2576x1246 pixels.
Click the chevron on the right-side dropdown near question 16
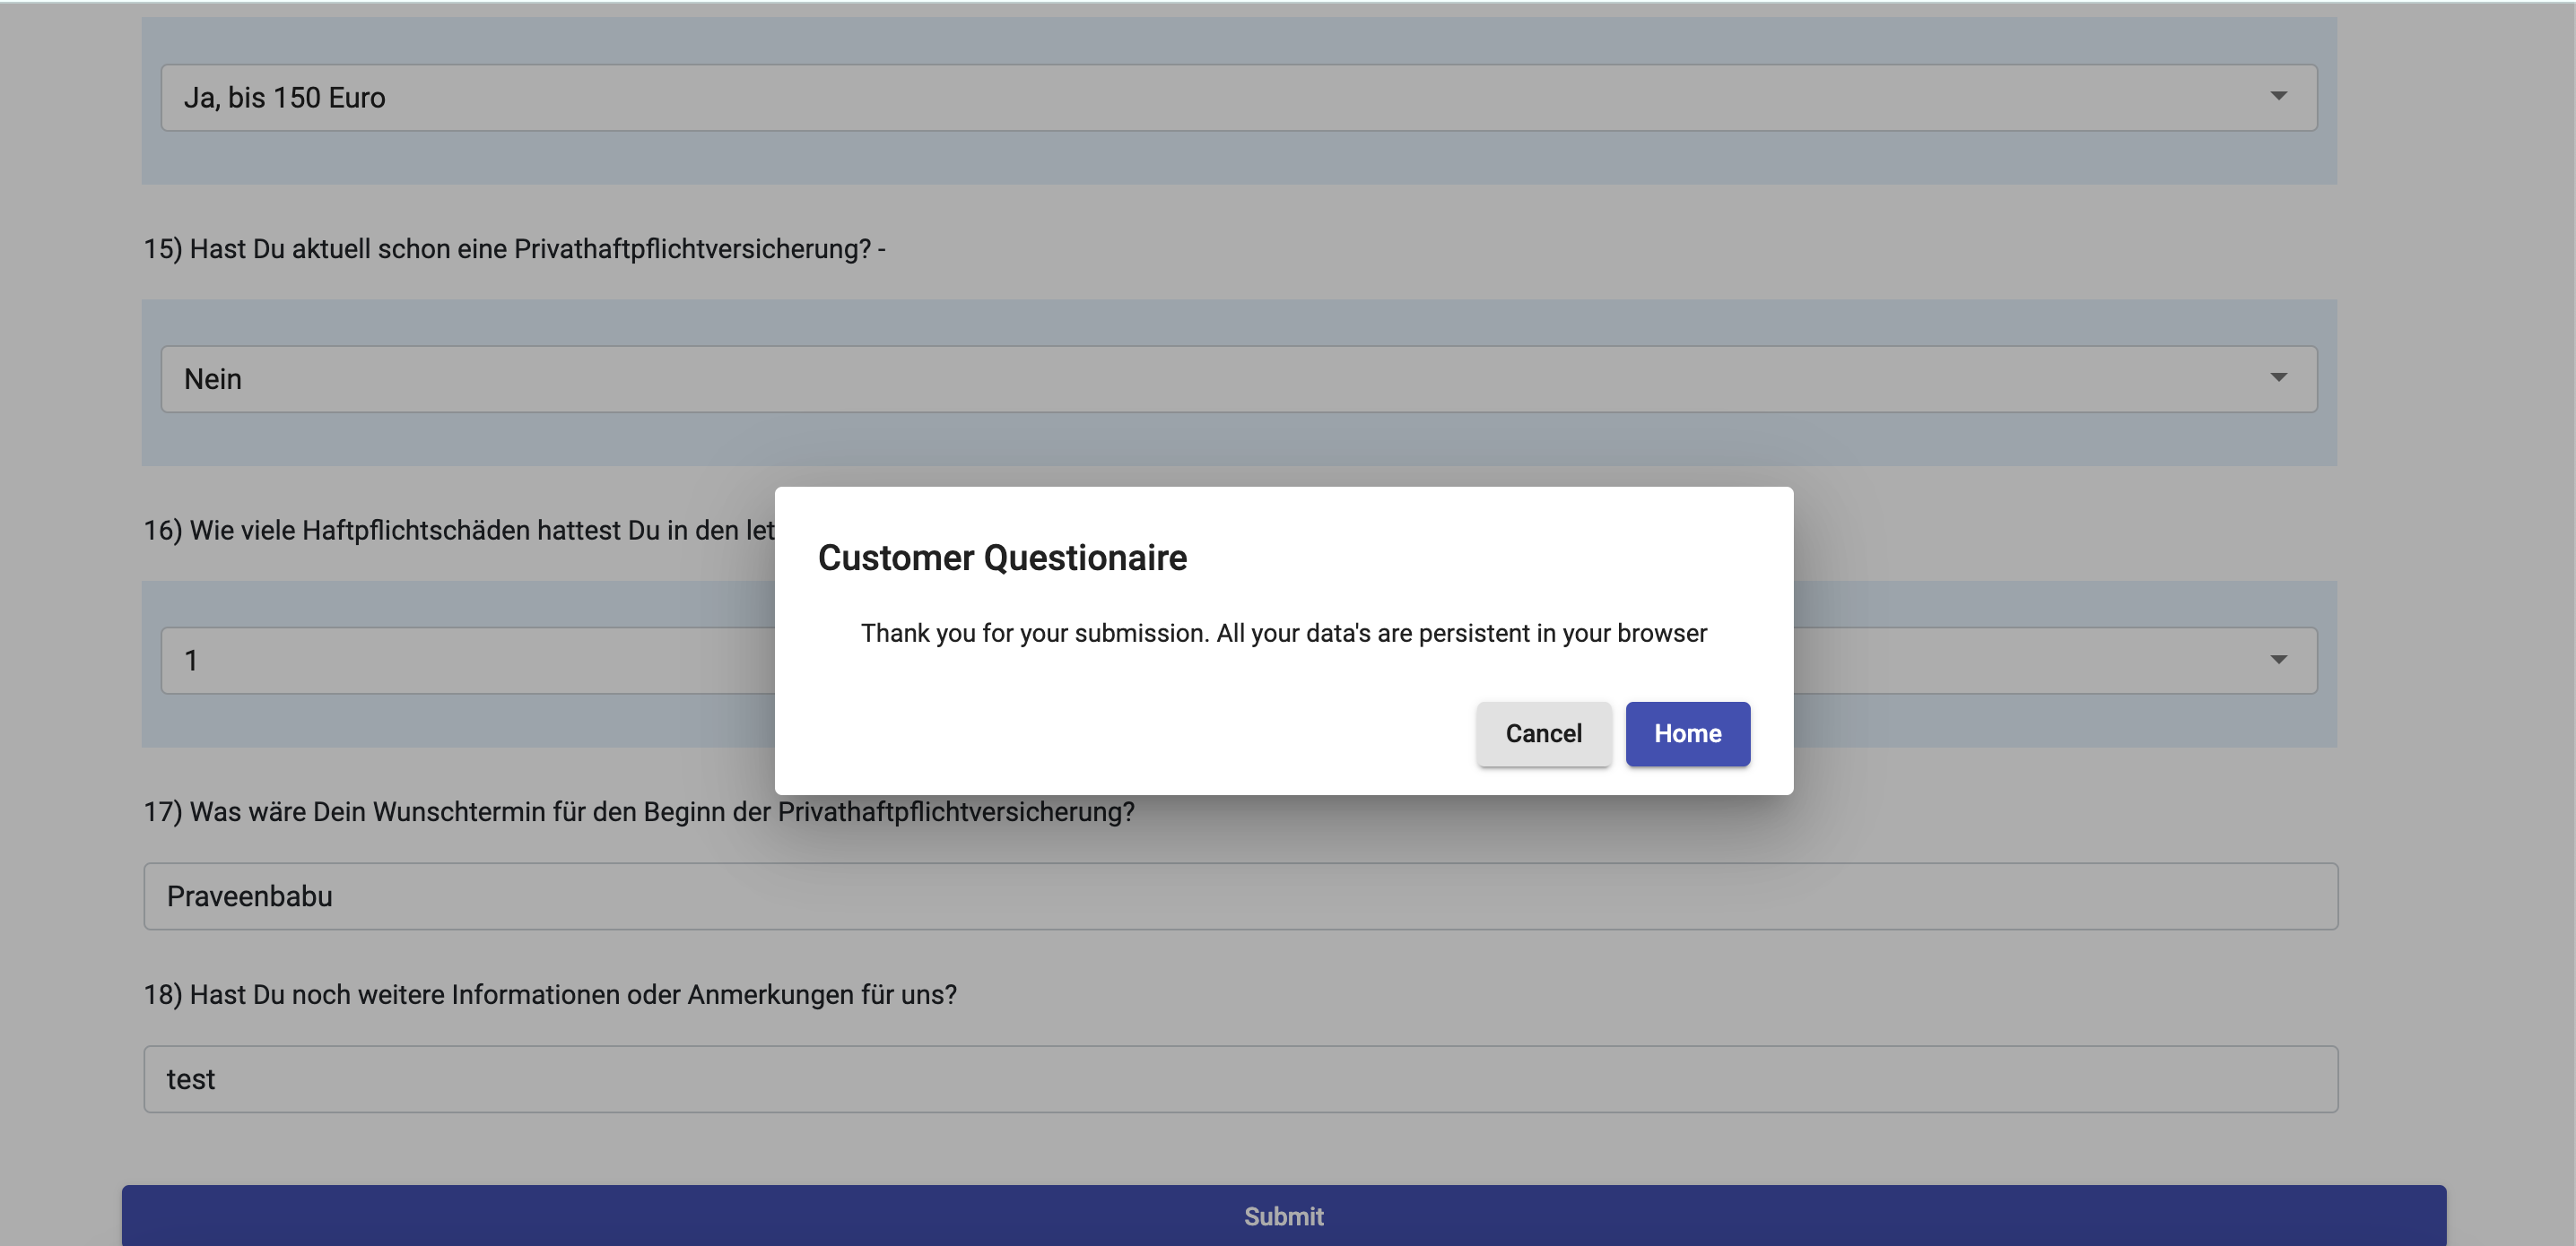(2280, 660)
